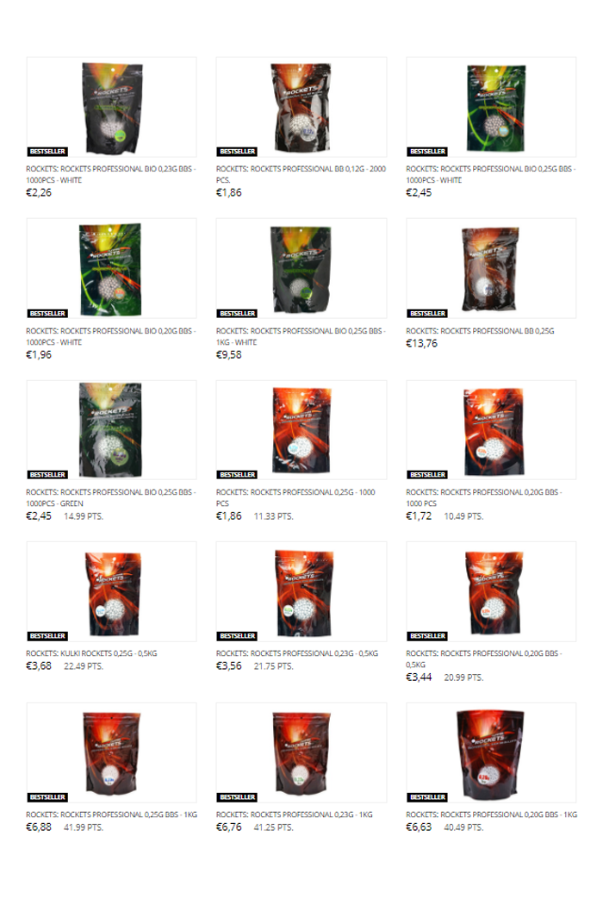Viewport: 603px width, 905px height.
Task: Open the Professional 0,23g 1kg product image
Action: (x=301, y=752)
